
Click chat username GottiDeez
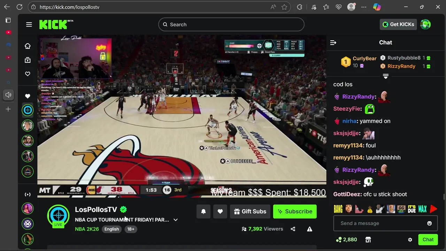(x=347, y=194)
